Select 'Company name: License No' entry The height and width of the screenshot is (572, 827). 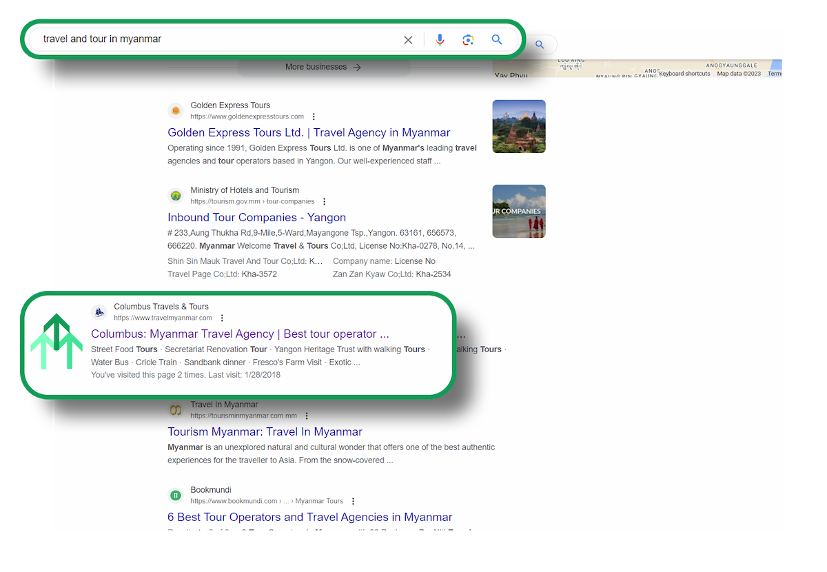[384, 261]
